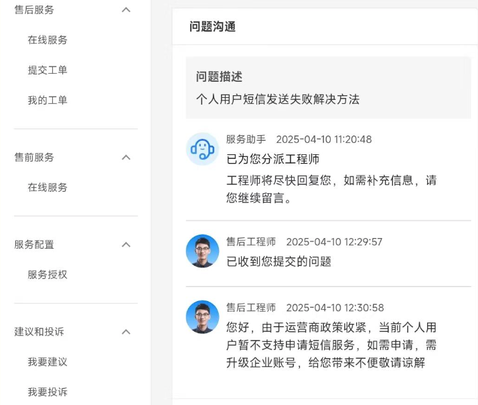Click the 问题沟通 panel title
The image size is (478, 405).
click(x=212, y=27)
